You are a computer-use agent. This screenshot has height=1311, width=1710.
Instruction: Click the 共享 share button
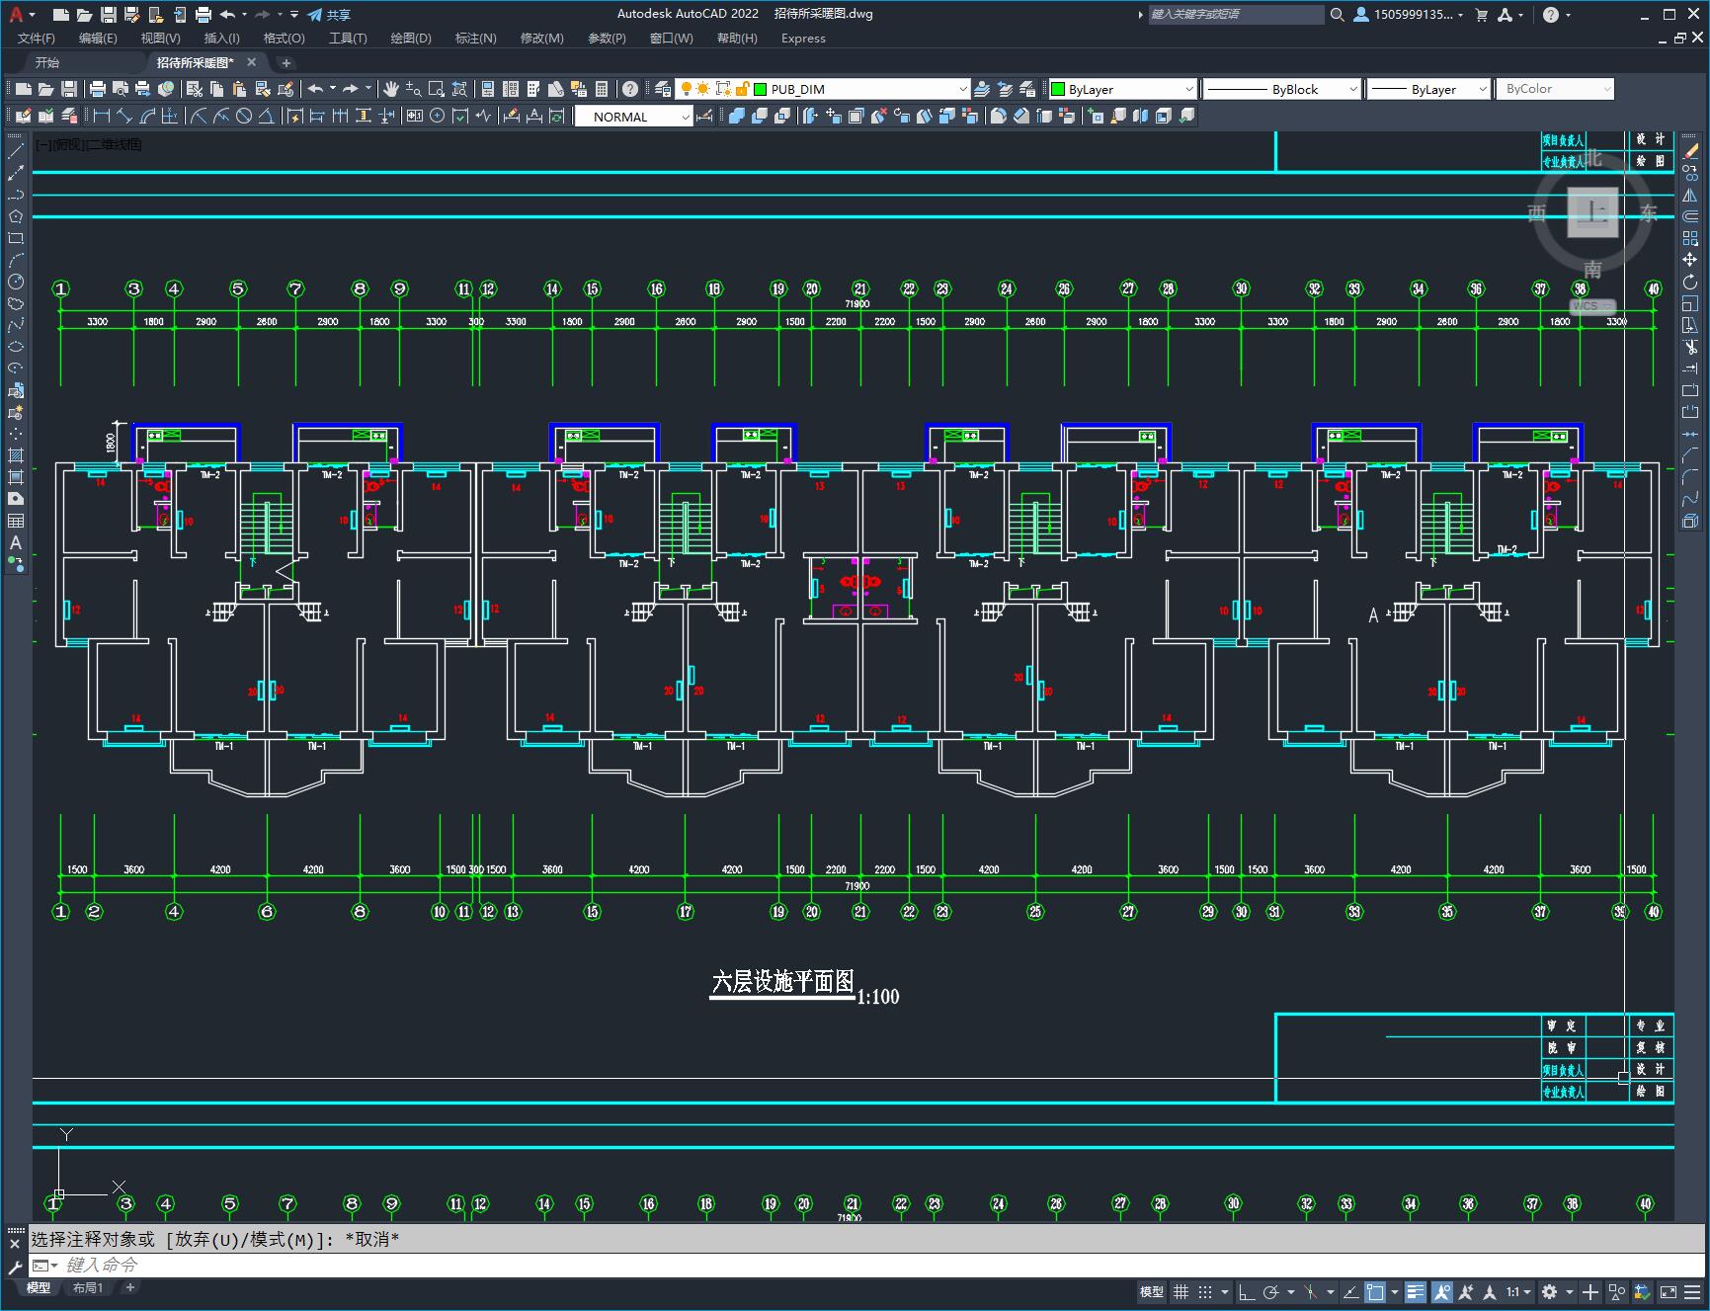click(x=329, y=14)
